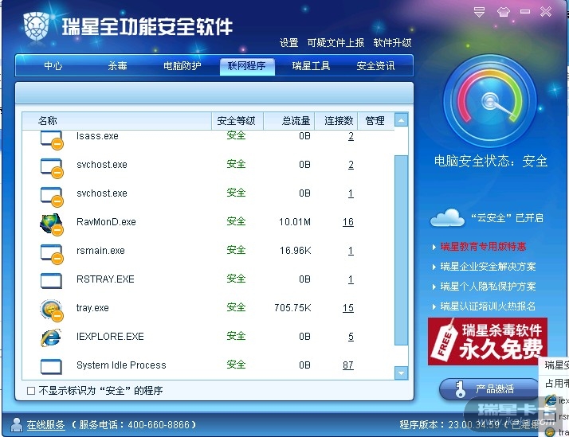Select the tray.exe process name
This screenshot has height=437, width=569.
(92, 308)
